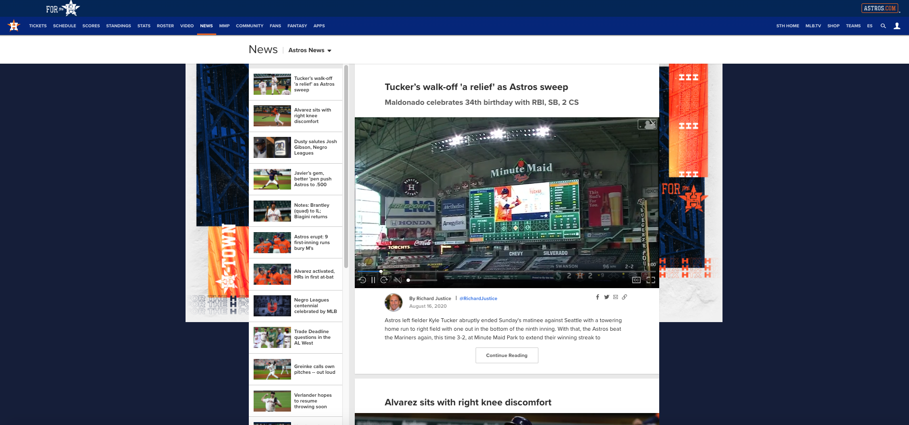Viewport: 909px width, 425px height.
Task: Open the 'Notes: Brantley (quad) to IL' story
Action: pos(296,211)
